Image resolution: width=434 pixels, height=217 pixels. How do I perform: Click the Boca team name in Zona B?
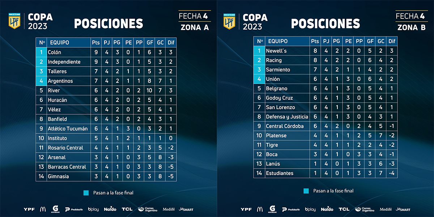272,154
